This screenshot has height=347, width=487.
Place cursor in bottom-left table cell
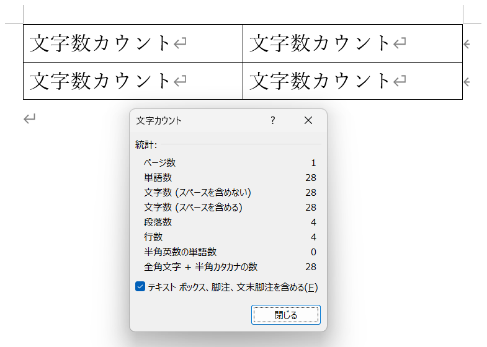tap(101, 81)
